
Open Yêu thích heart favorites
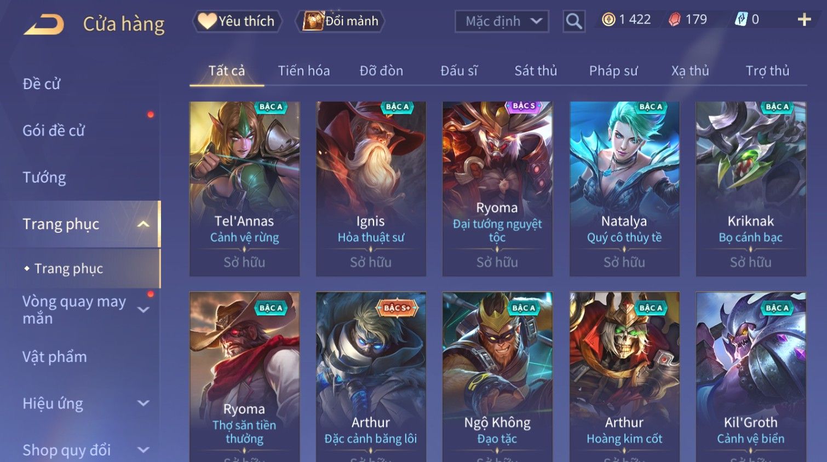coord(237,21)
